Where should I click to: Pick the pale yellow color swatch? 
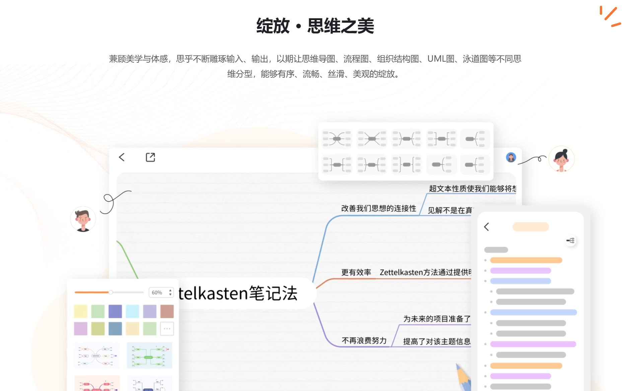coord(81,311)
